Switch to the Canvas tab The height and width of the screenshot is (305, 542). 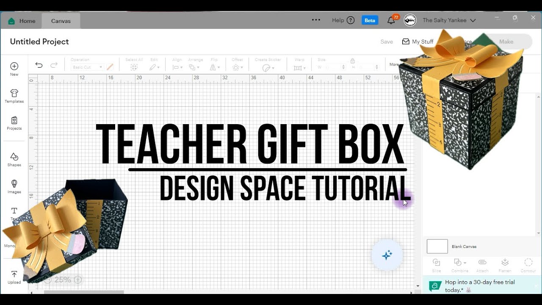tap(61, 21)
